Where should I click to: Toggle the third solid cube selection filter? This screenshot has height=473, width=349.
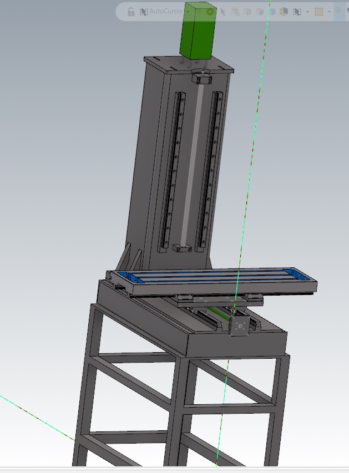point(260,12)
